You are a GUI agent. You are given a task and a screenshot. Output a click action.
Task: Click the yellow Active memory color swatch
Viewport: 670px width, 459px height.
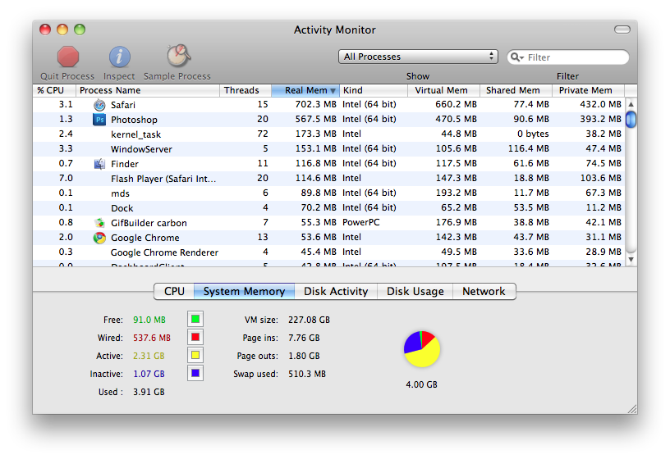coord(195,355)
